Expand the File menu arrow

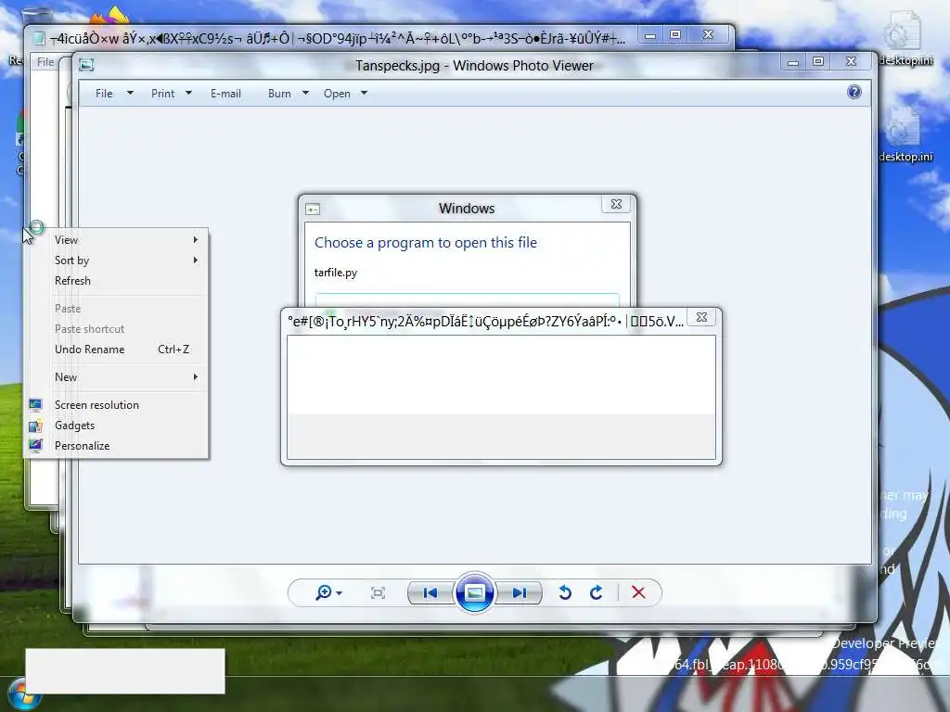130,94
